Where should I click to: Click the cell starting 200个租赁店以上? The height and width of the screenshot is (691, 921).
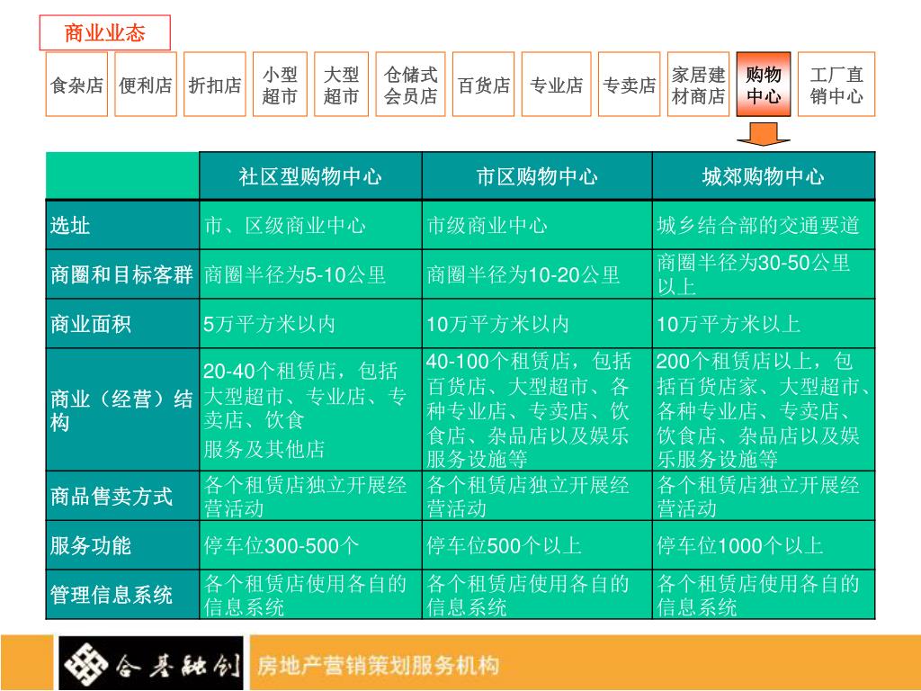[x=764, y=409]
